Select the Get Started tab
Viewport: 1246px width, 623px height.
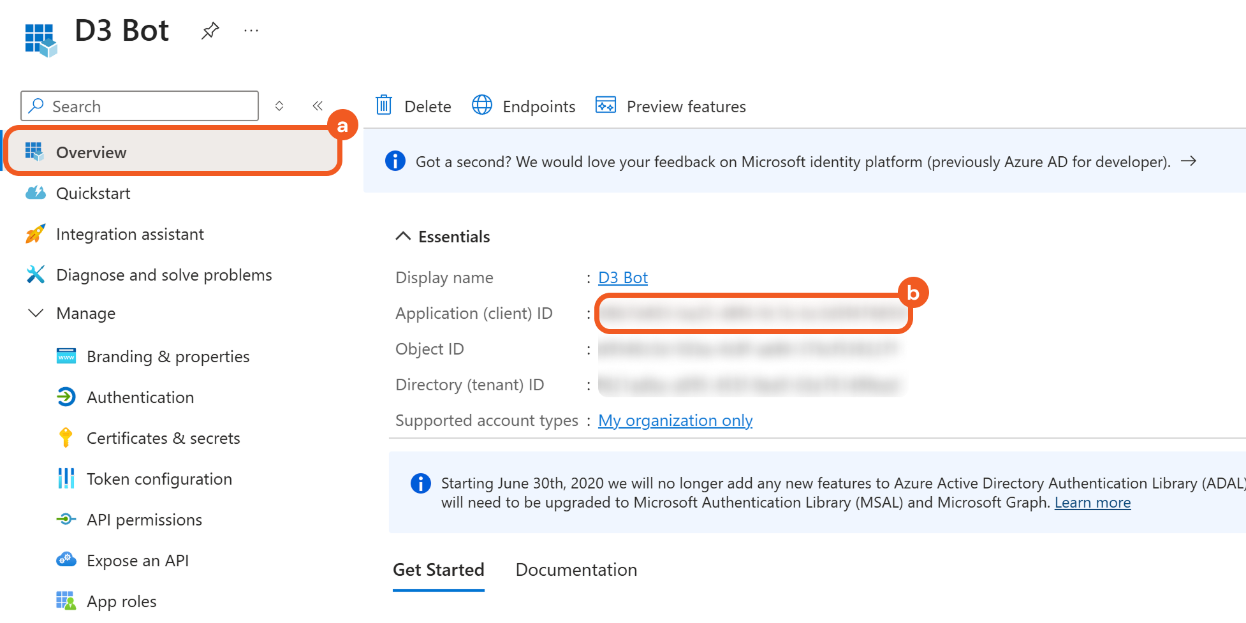438,569
